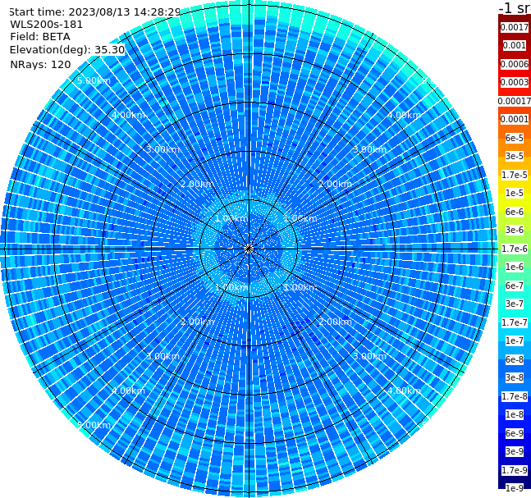Select the 1.7e-7 colorbar value
The width and height of the screenshot is (531, 498).
(x=515, y=322)
